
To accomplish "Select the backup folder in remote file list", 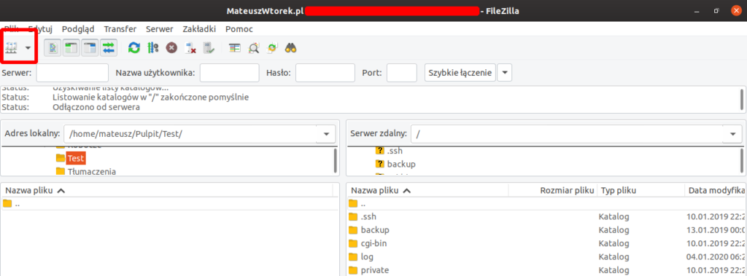I will [x=546, y=230].
